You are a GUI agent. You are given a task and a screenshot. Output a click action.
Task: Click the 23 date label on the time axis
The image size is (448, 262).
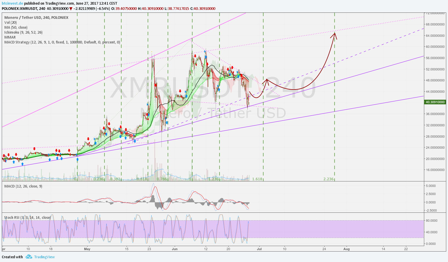pos(149,249)
